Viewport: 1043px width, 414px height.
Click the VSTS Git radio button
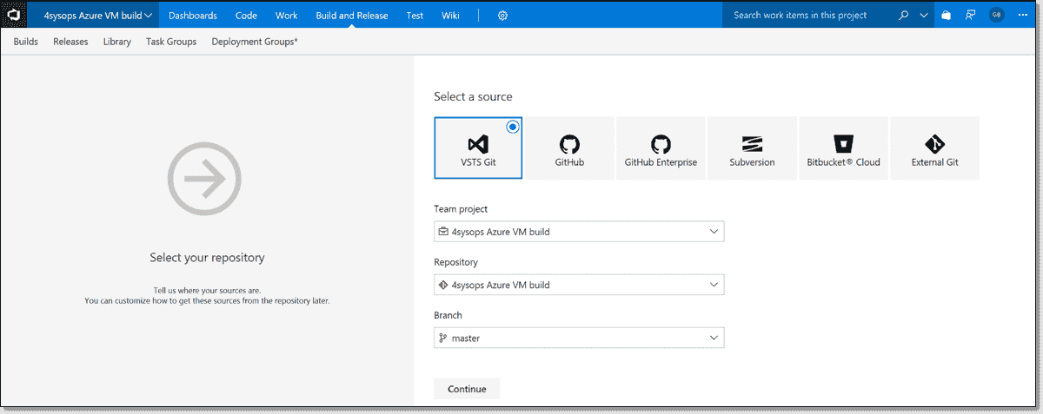513,126
